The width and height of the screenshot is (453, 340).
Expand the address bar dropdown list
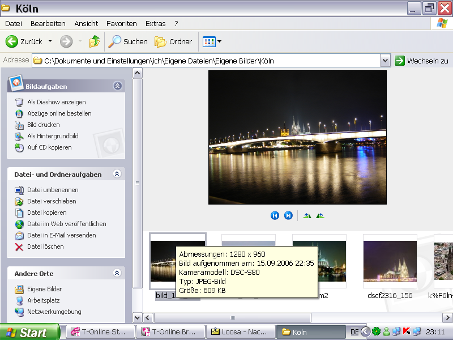pyautogui.click(x=385, y=61)
